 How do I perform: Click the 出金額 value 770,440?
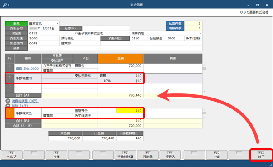click(99, 138)
